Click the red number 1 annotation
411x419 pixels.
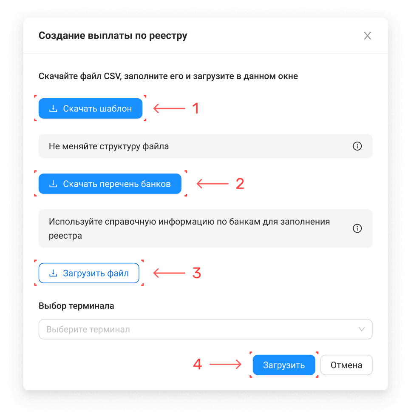pyautogui.click(x=196, y=108)
